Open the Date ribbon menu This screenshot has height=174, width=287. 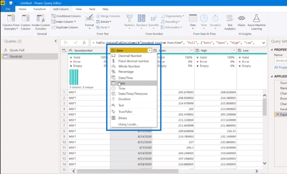[193, 22]
